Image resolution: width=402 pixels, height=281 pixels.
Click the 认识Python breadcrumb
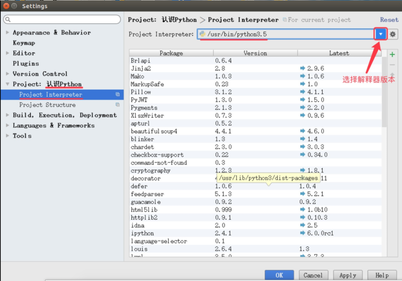(x=179, y=20)
